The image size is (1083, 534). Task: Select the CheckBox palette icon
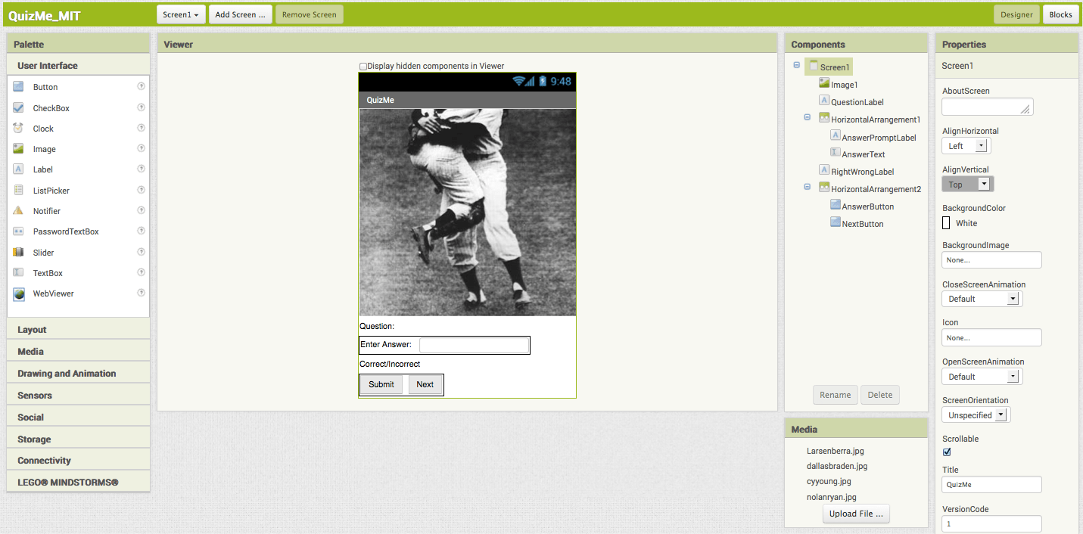click(x=18, y=108)
